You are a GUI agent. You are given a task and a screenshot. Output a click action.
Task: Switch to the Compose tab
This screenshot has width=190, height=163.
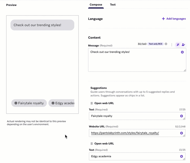click(96, 5)
